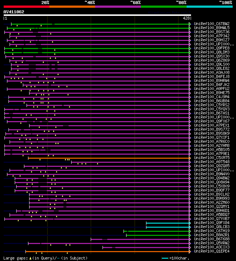236x261 pixels.
Task: Click the cyan arrowhead on the Q8LCB3 row
Action: point(190,227)
